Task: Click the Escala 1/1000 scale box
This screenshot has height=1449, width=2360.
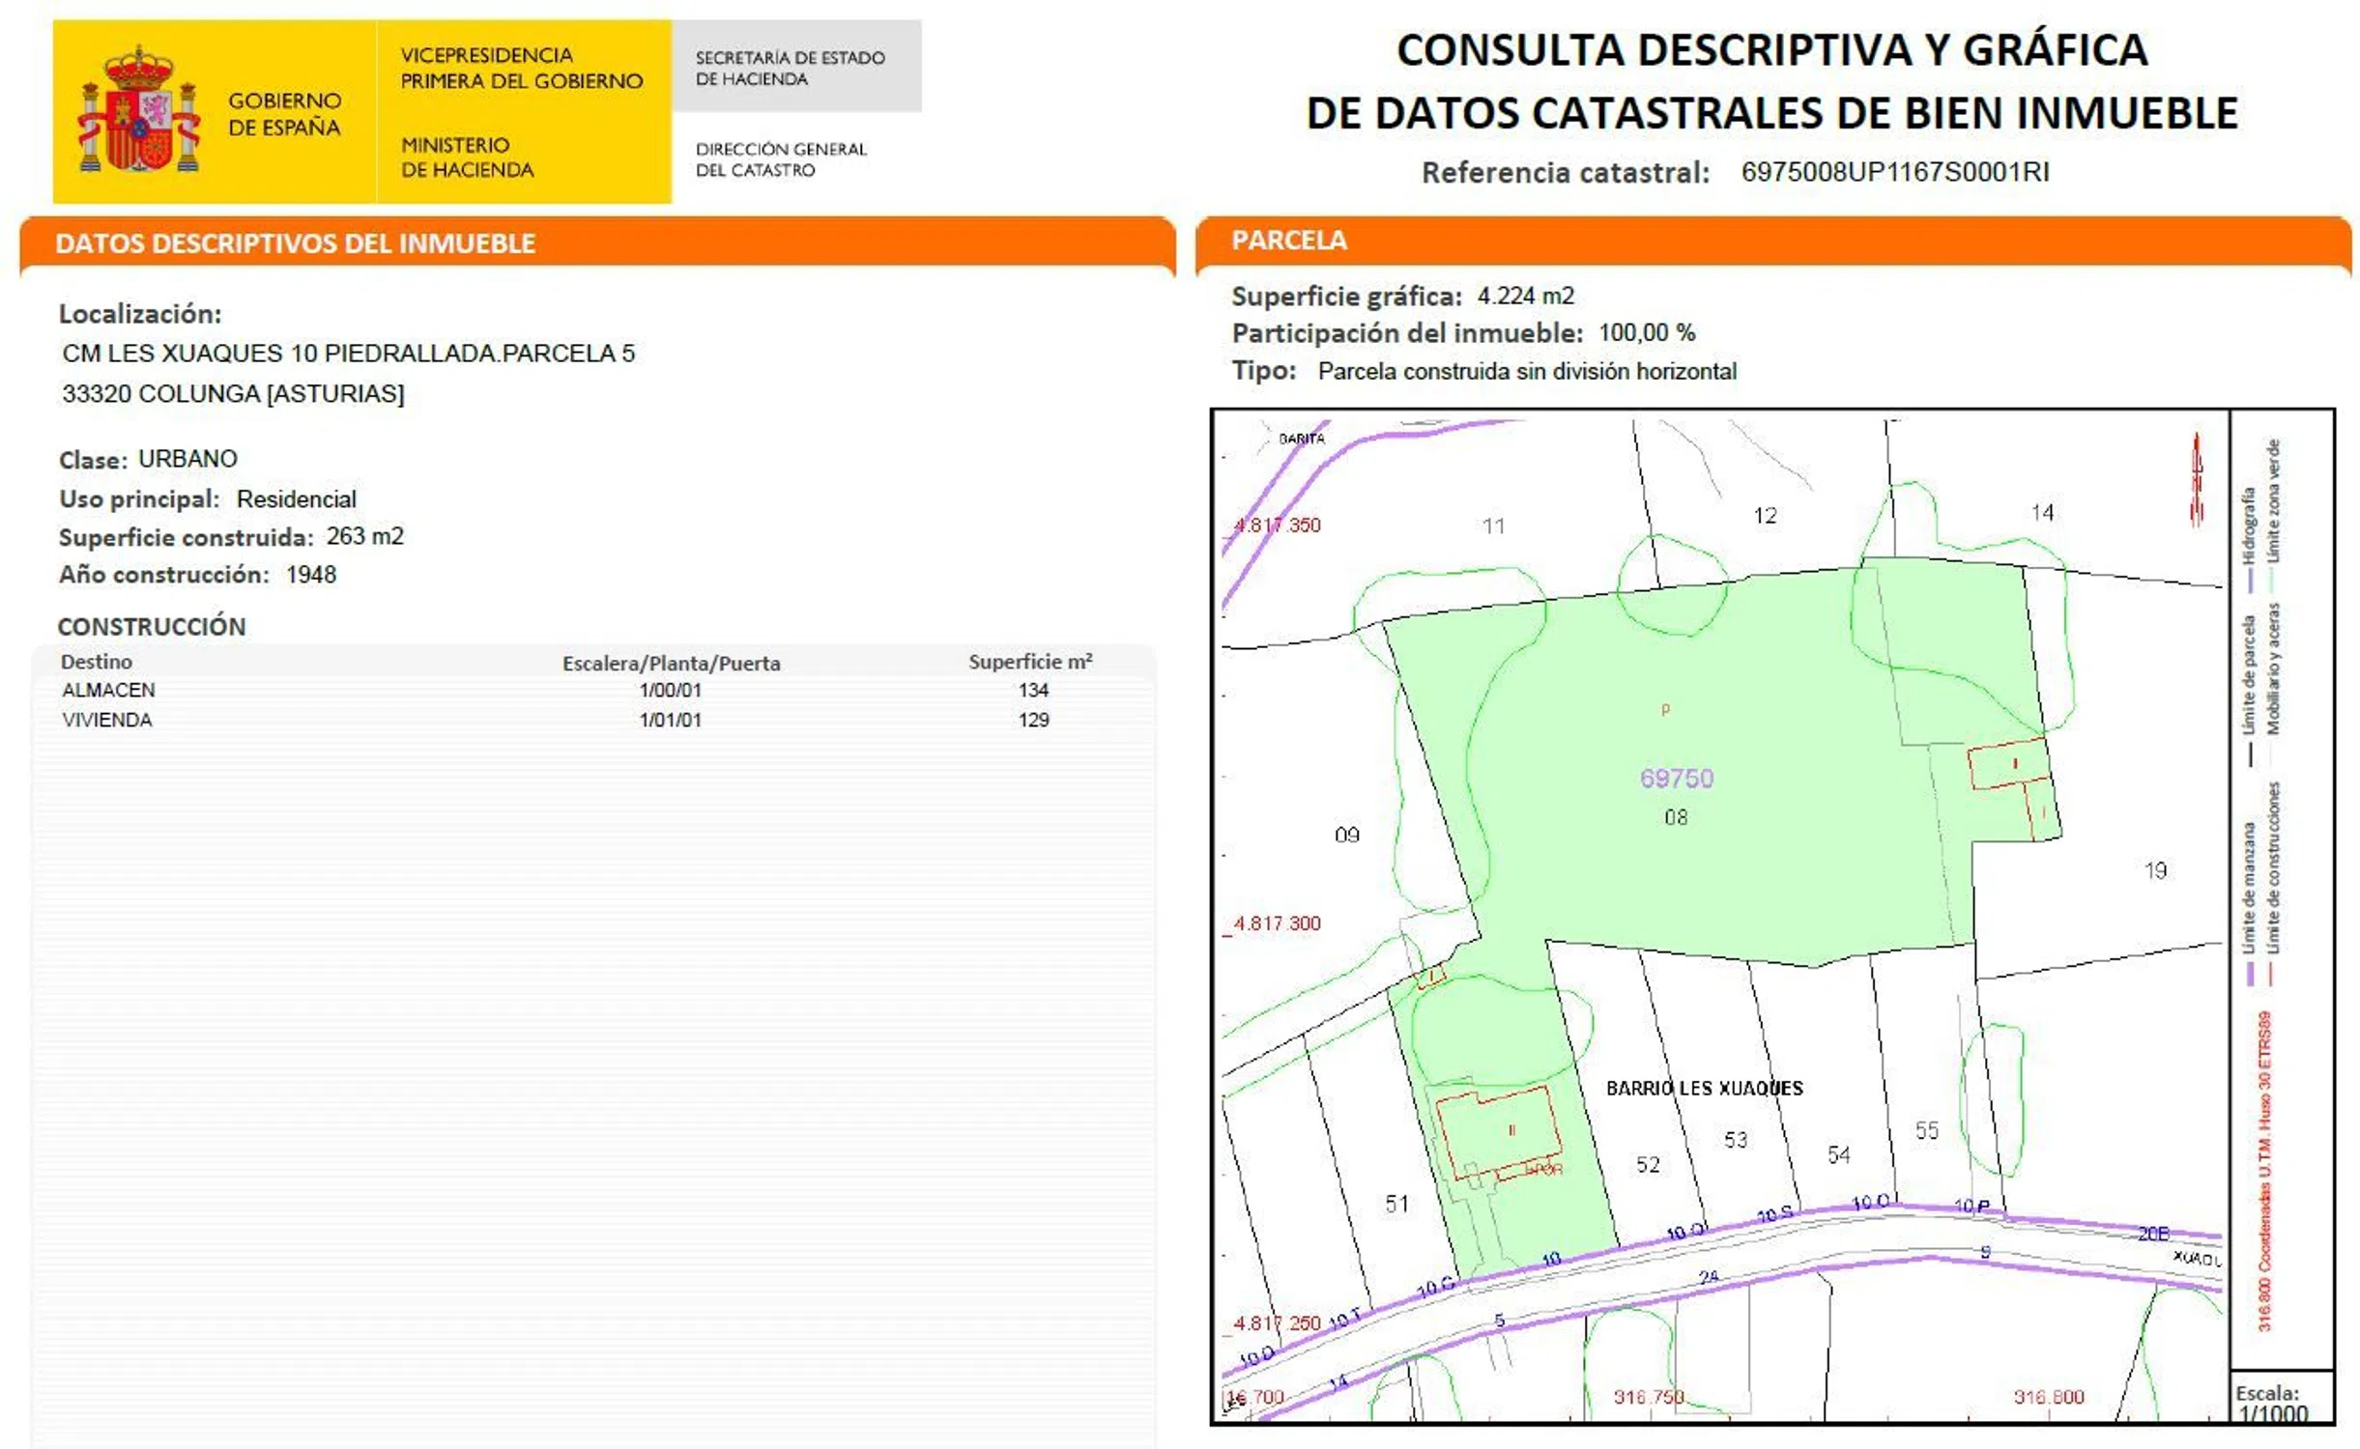Action: pyautogui.click(x=2281, y=1403)
